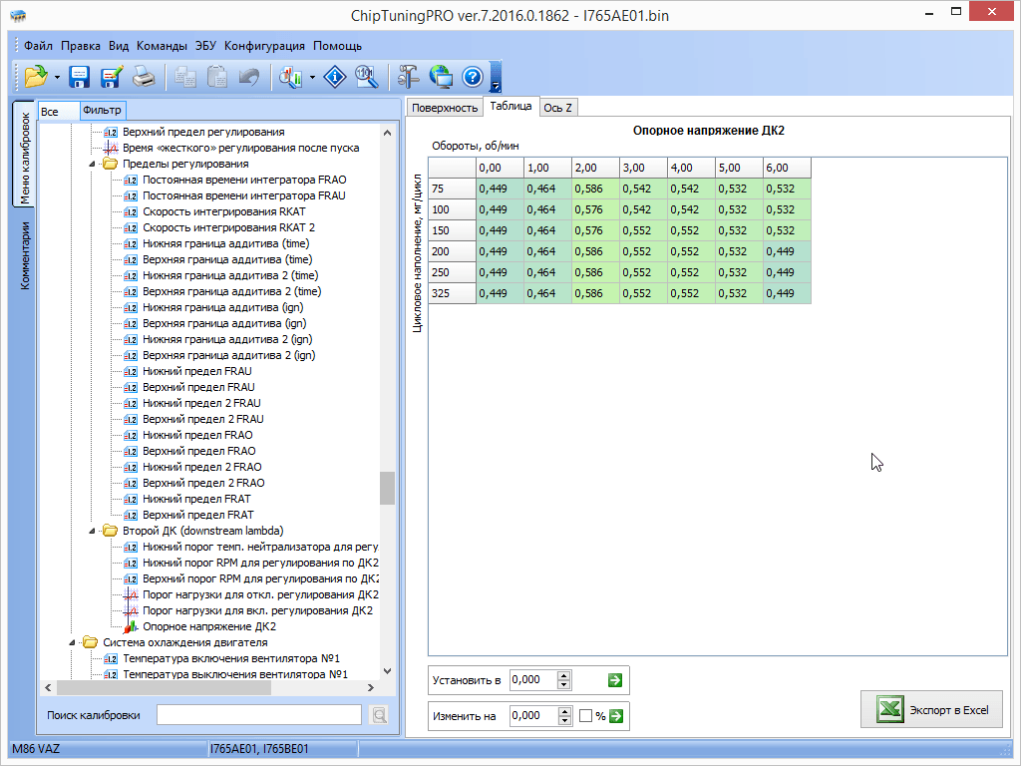Open settings with hammer and wrench icon

click(408, 77)
